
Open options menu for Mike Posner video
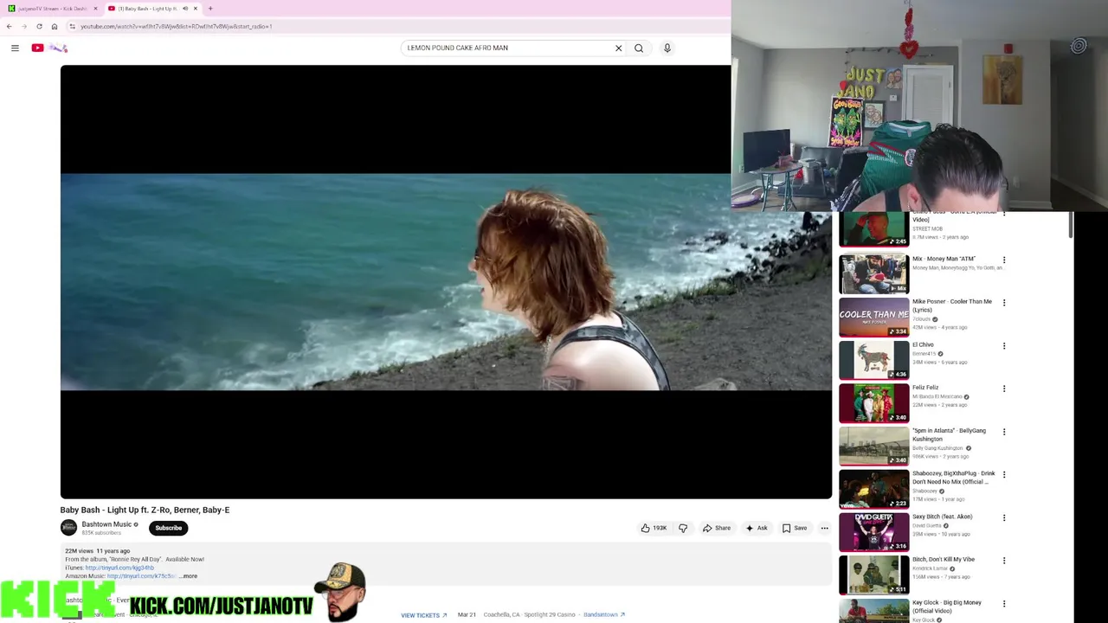coord(1004,303)
